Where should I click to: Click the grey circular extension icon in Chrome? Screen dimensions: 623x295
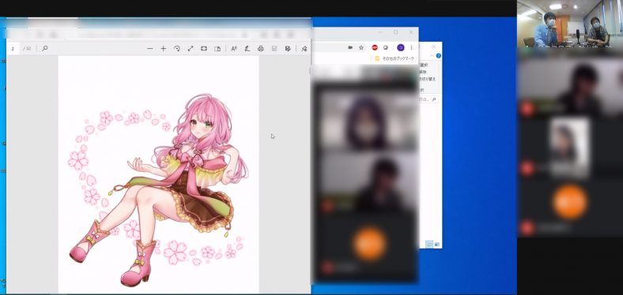(x=385, y=47)
